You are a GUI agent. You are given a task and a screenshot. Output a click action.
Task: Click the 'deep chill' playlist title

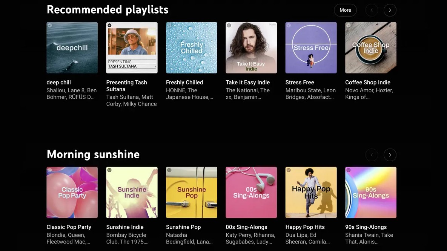(x=59, y=82)
